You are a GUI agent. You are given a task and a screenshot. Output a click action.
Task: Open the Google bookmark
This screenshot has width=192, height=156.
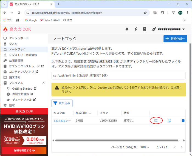pos(31,20)
